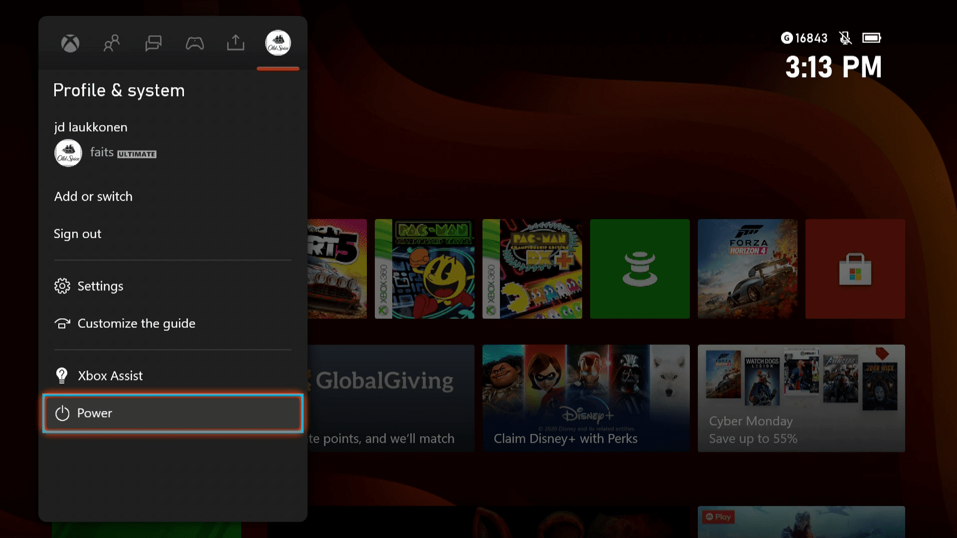
Task: Click Add or switch account button
Action: pos(93,196)
